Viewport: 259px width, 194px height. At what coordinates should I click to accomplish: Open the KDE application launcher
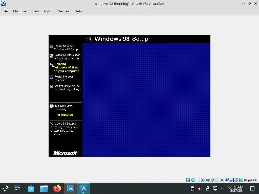[x=5, y=188]
